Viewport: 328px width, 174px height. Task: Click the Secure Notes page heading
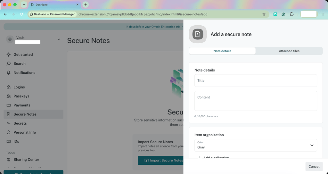[x=88, y=40]
